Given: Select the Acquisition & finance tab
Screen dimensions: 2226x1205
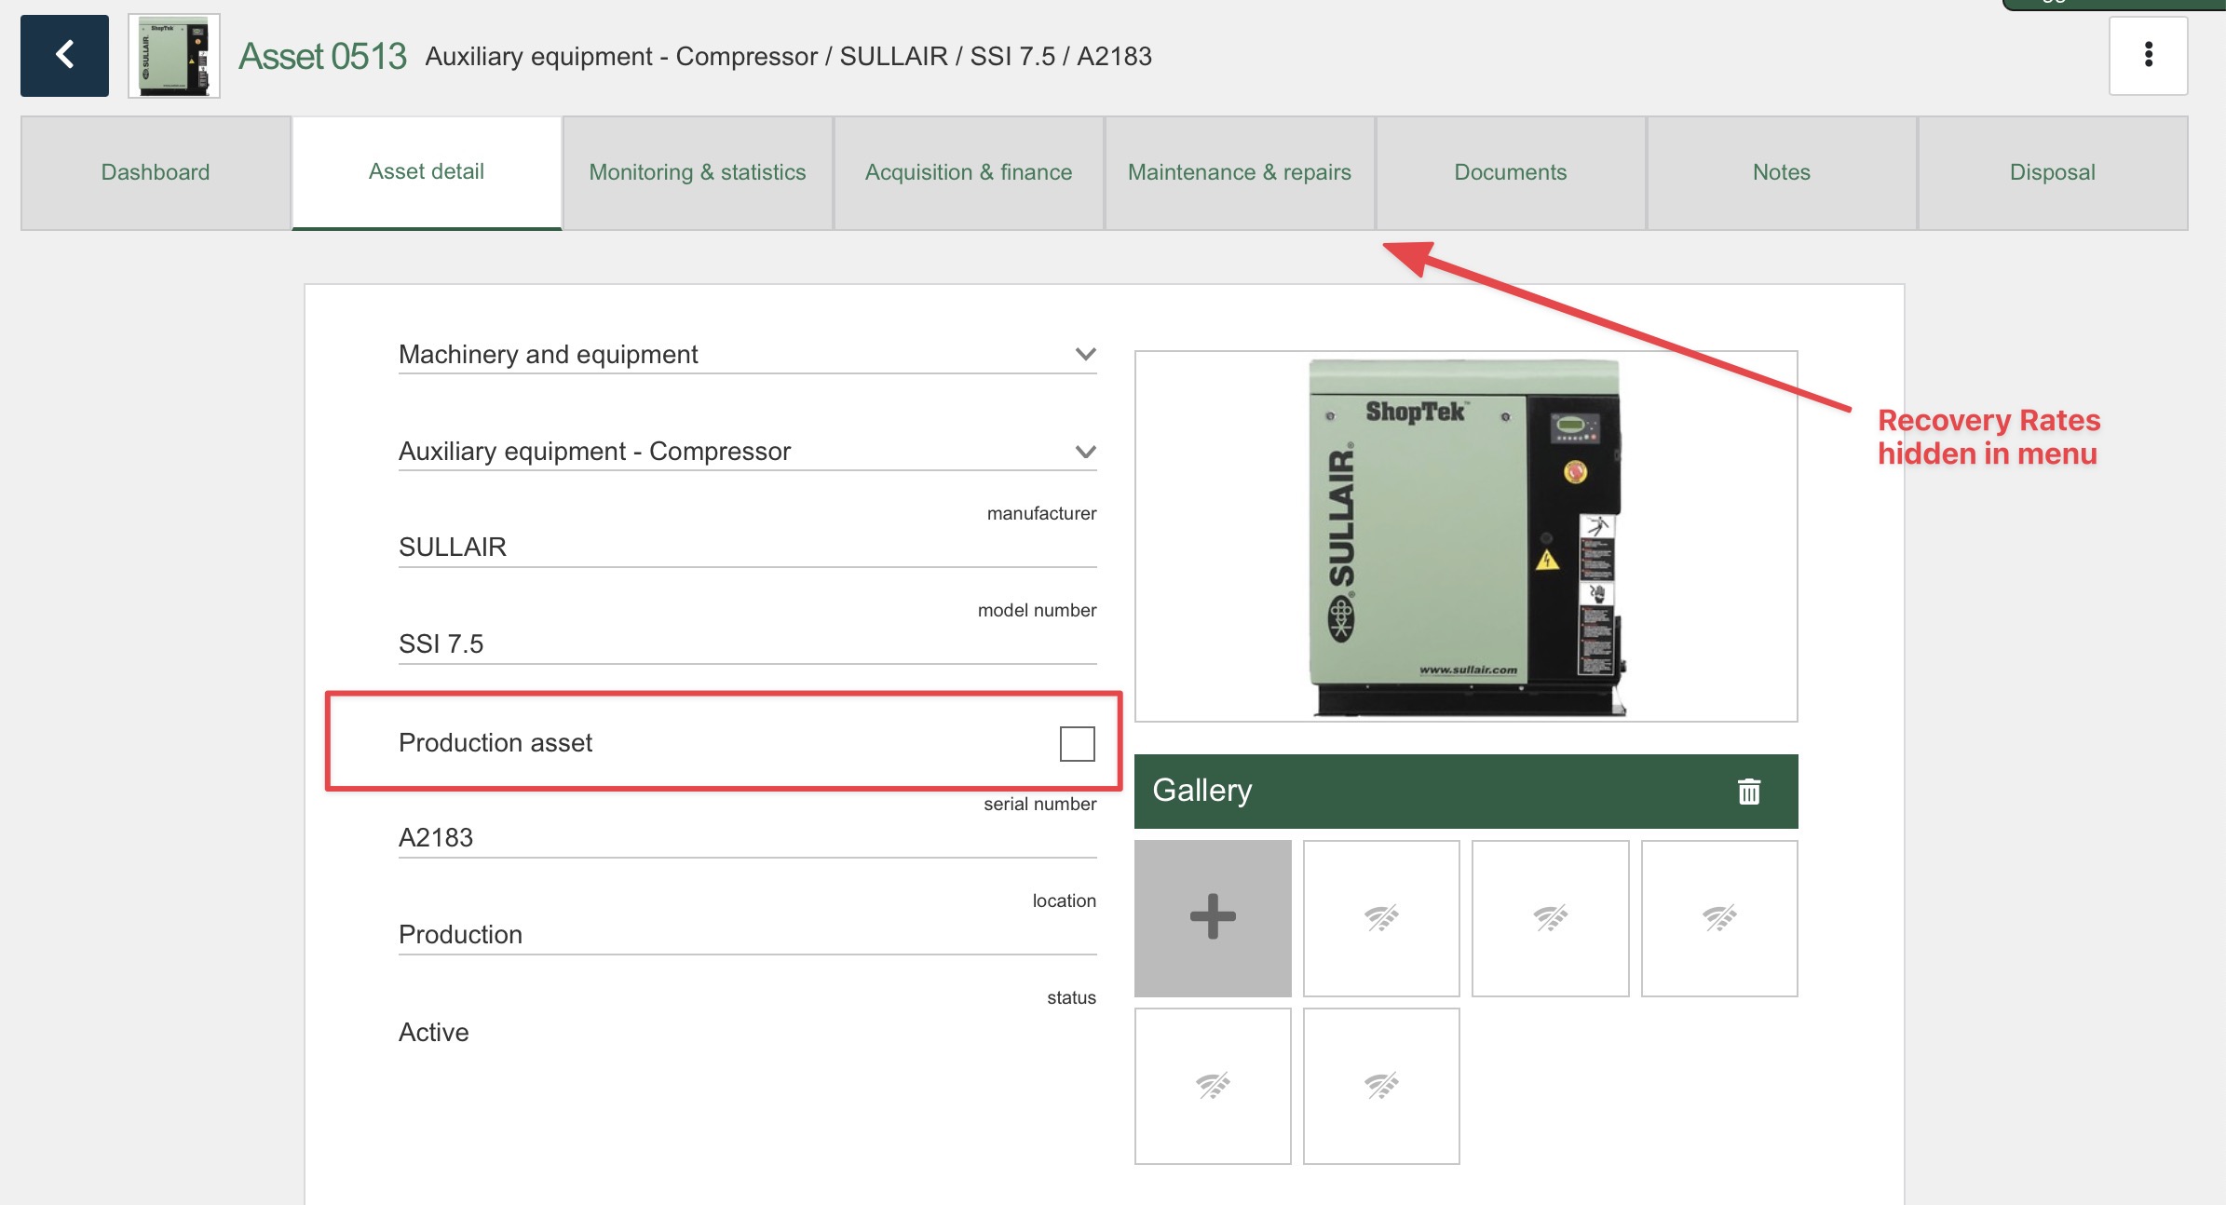Looking at the screenshot, I should point(968,172).
